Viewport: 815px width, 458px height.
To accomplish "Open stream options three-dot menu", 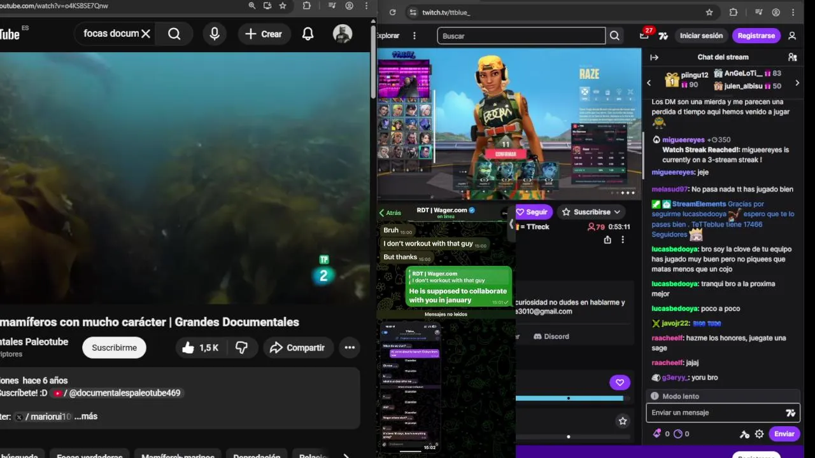I will (623, 240).
